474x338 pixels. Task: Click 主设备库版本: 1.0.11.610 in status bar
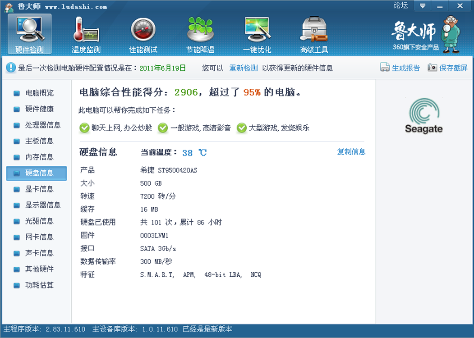click(x=135, y=329)
